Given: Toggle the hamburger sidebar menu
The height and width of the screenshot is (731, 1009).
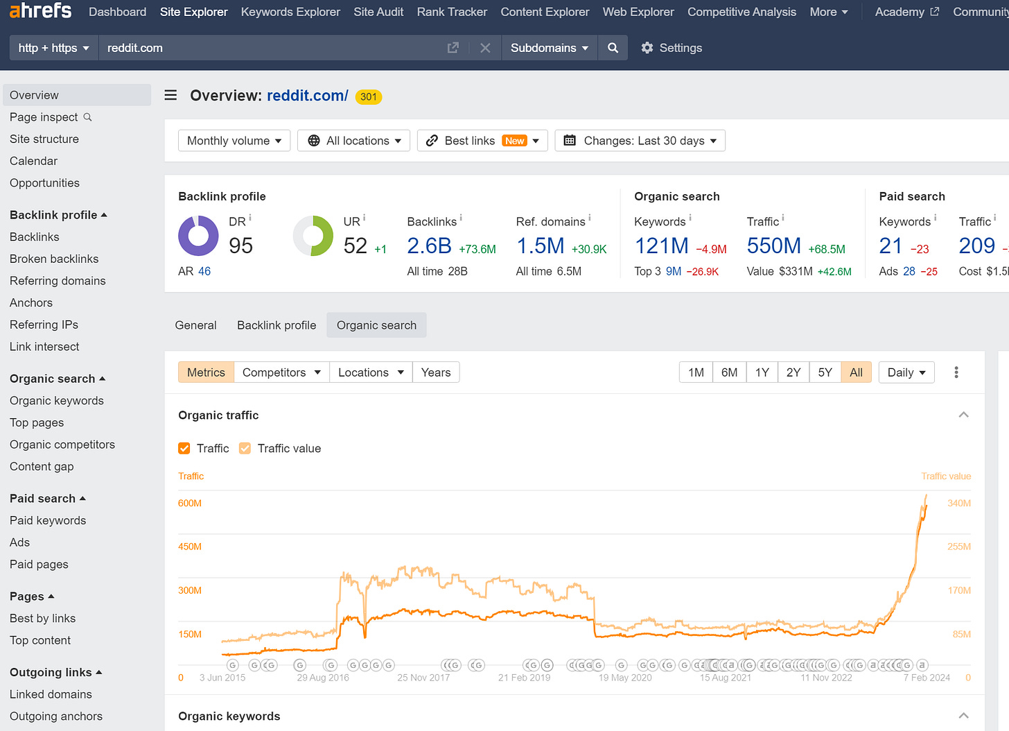Looking at the screenshot, I should pos(170,95).
